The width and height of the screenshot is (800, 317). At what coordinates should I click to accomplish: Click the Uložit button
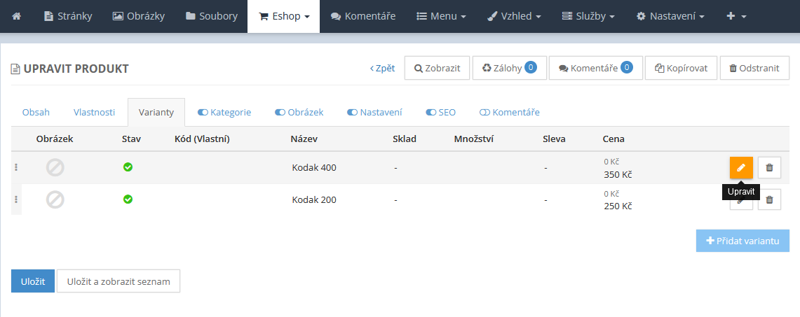tap(32, 281)
